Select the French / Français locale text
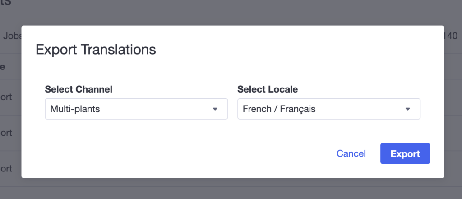 [x=279, y=109]
